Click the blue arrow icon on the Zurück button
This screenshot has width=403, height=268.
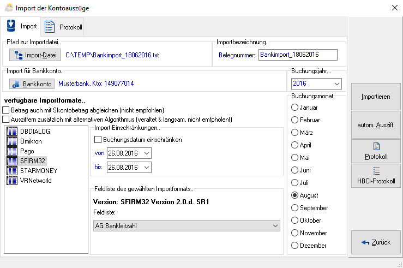(365, 242)
